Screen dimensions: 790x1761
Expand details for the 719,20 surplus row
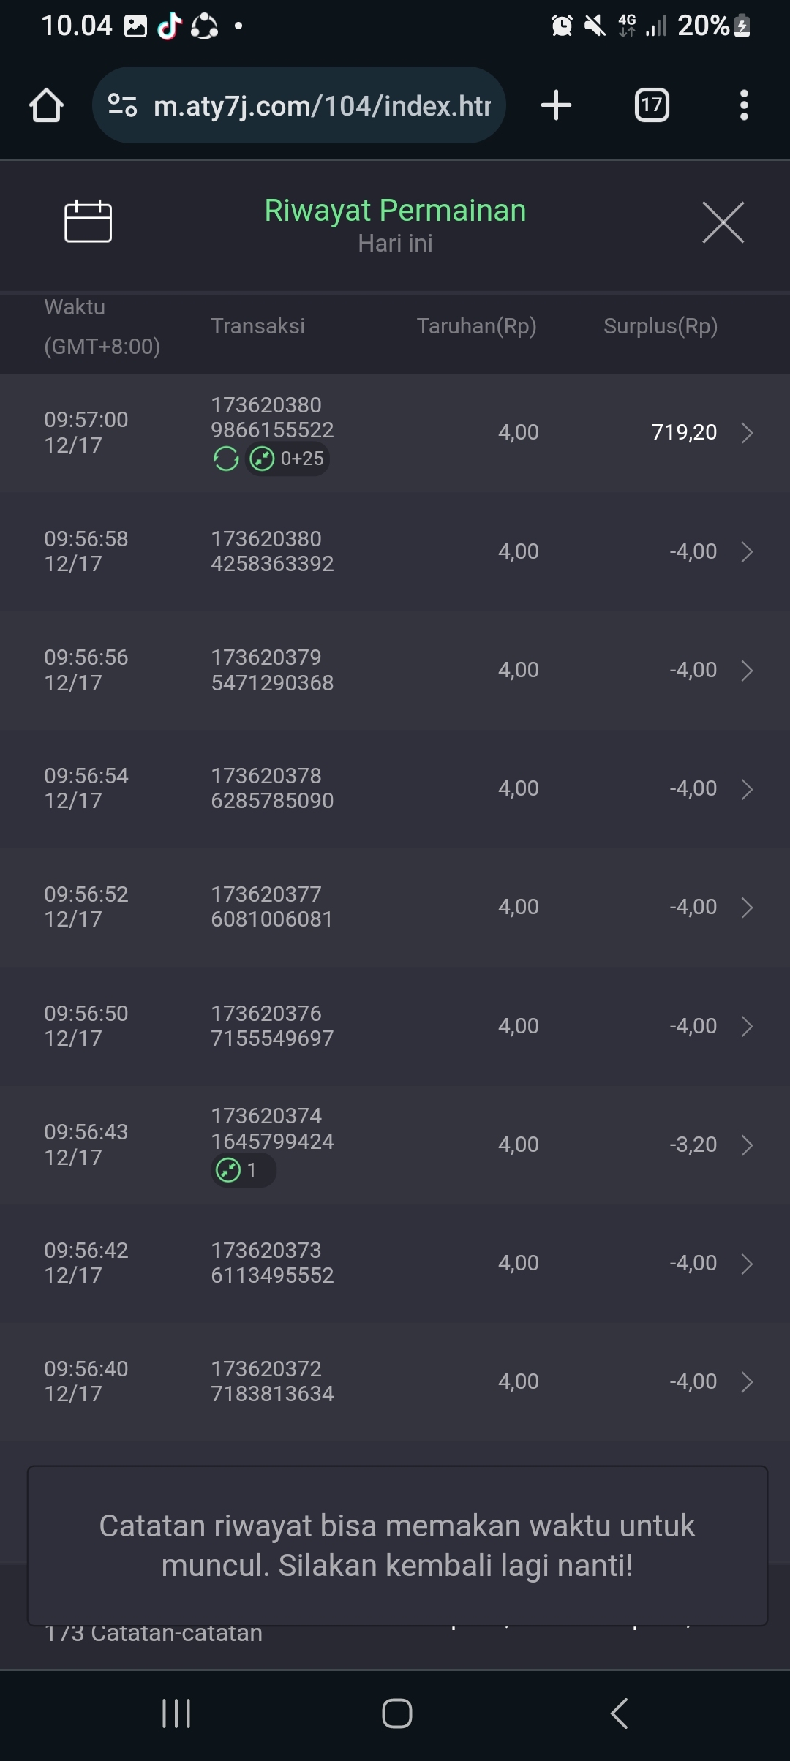(x=747, y=433)
